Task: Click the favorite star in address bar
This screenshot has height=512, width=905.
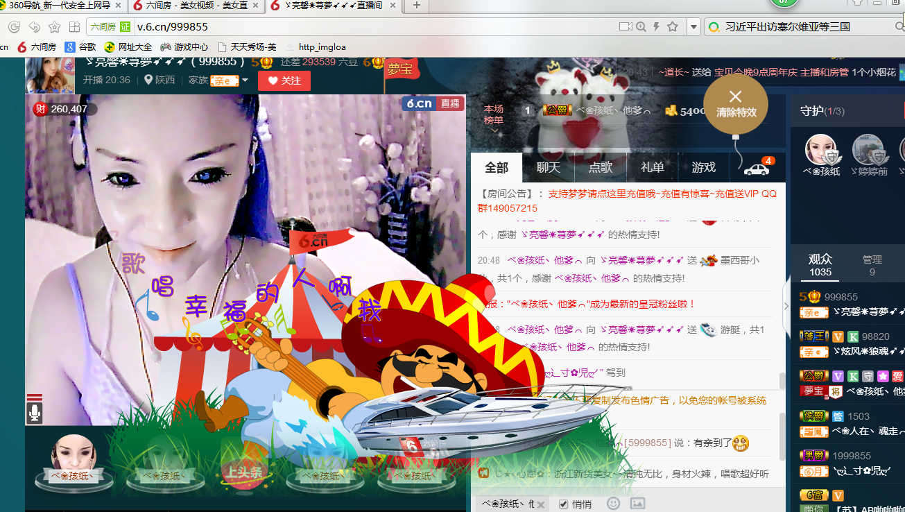Action: 672,27
